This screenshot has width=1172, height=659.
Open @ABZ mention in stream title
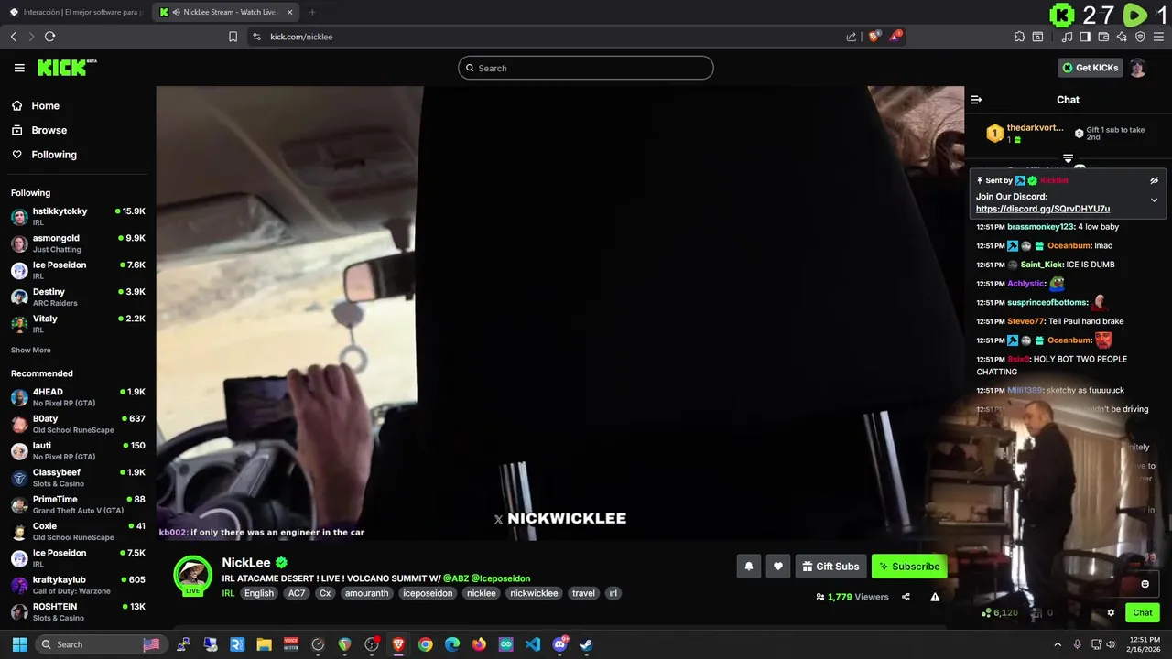pyautogui.click(x=455, y=578)
